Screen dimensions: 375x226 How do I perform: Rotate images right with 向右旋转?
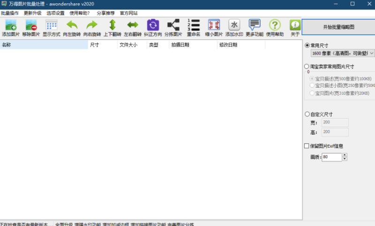pos(92,28)
